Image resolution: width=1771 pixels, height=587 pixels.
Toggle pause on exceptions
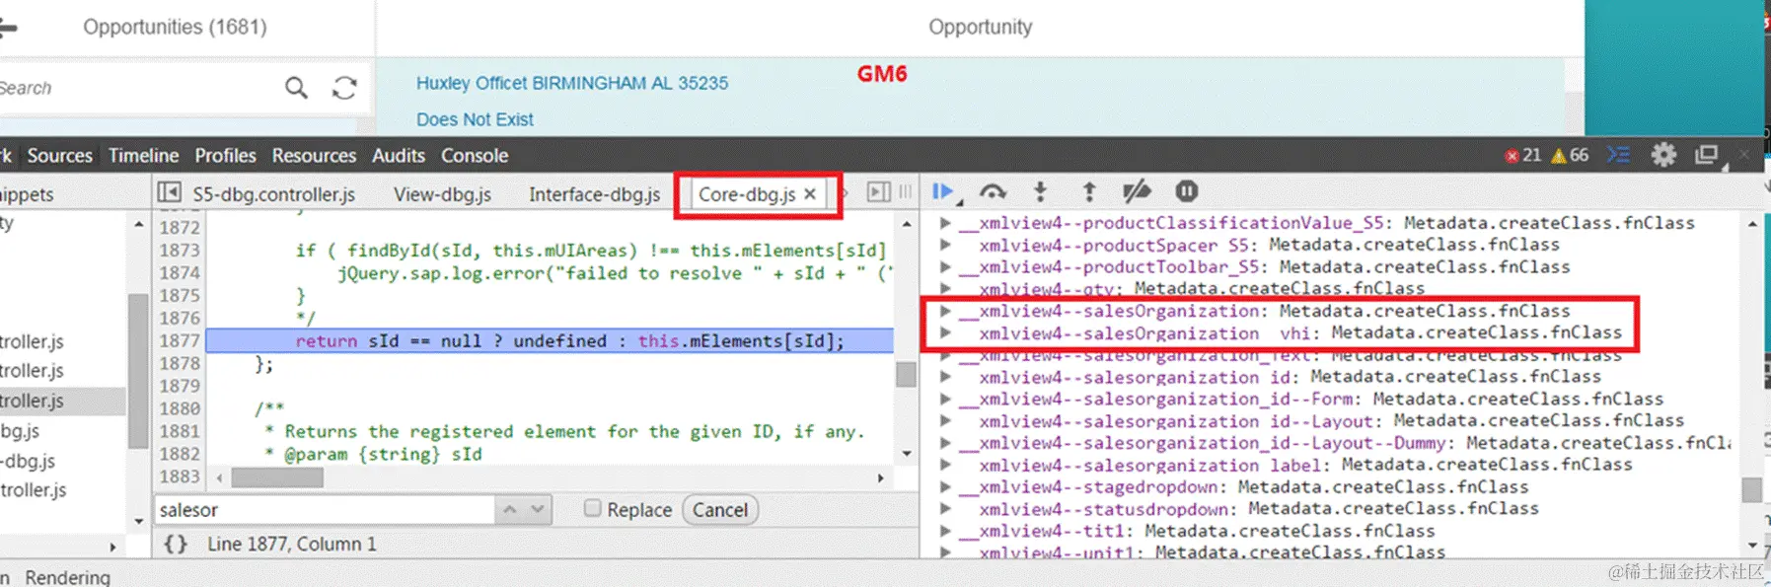[x=1186, y=191]
